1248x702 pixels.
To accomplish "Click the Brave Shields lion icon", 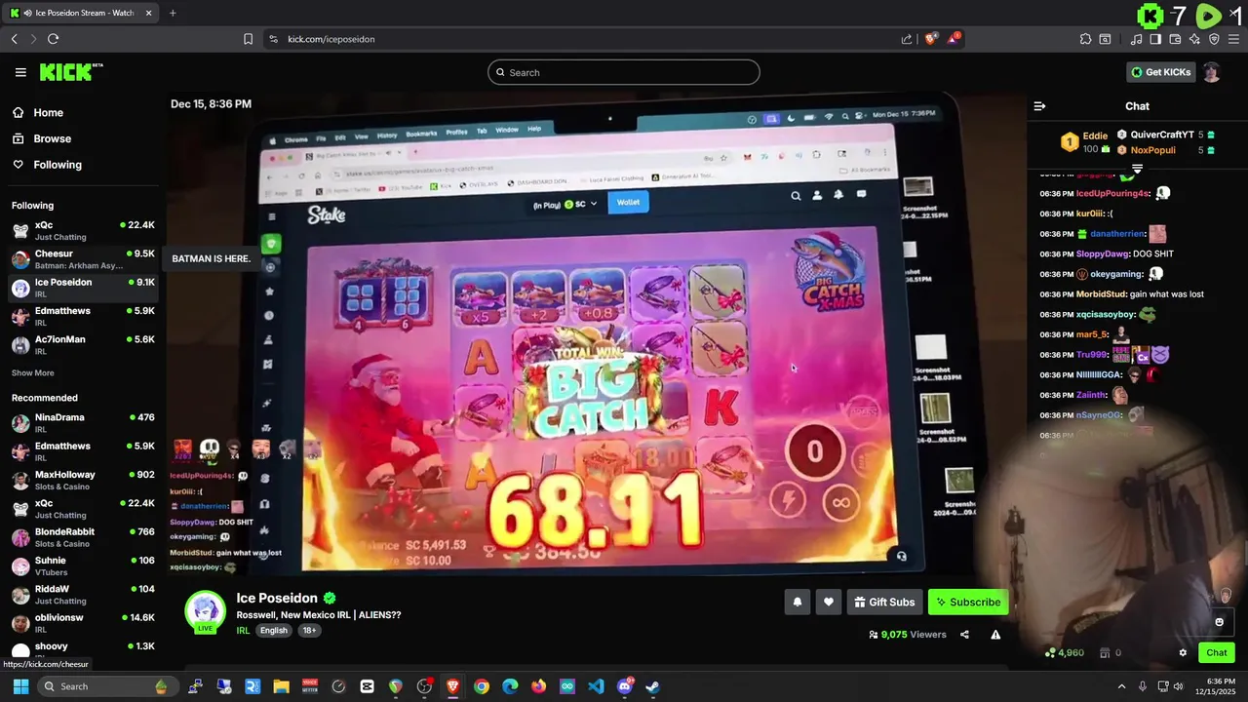I will 931,39.
